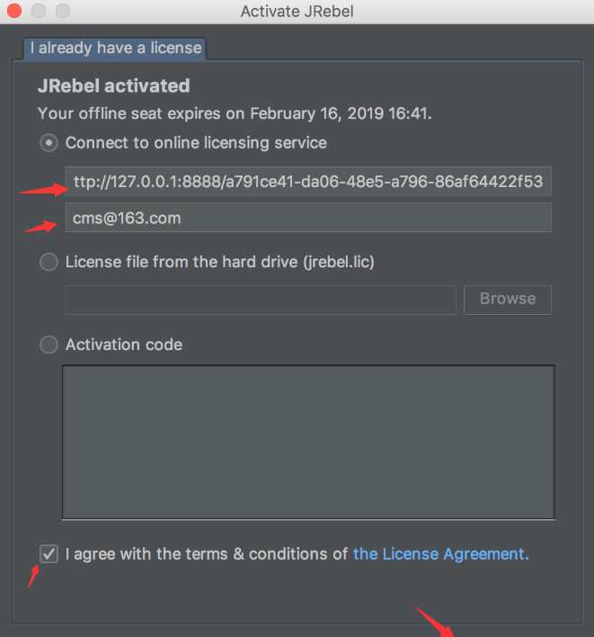Viewport: 594px width, 637px height.
Task: Choose 'License file from the hard drive' radio button
Action: [x=49, y=263]
